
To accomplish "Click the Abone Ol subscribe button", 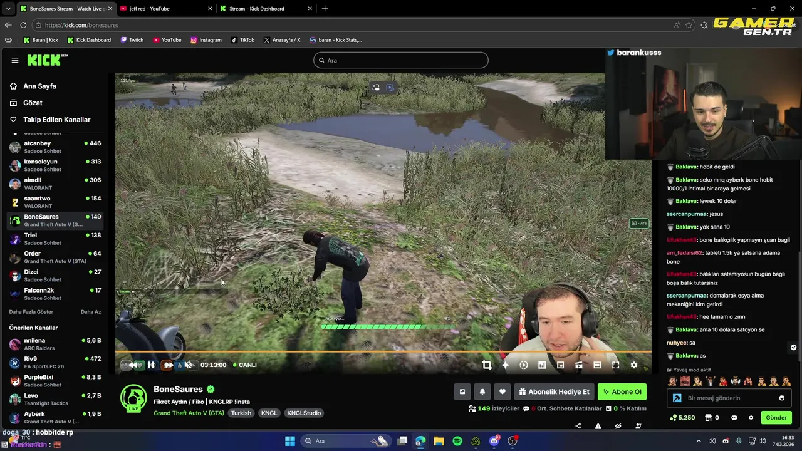I will click(622, 391).
